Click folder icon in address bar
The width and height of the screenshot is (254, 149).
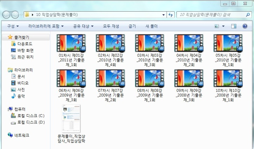tap(27, 15)
